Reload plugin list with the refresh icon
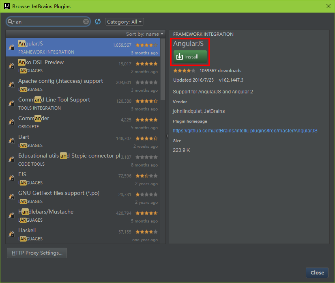 click(x=98, y=22)
